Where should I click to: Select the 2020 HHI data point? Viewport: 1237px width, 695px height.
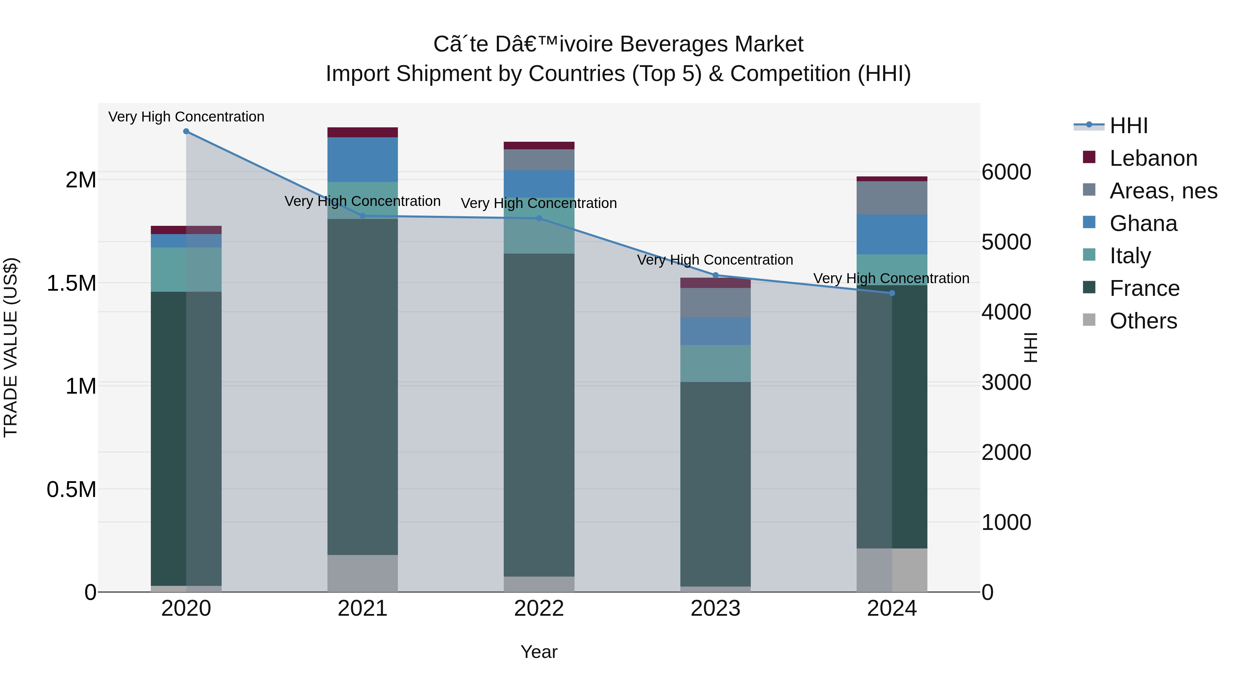point(186,131)
